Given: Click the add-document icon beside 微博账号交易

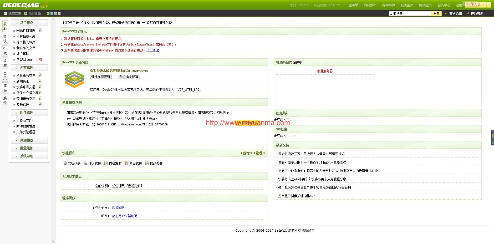Looking at the screenshot, I should coord(40,99).
